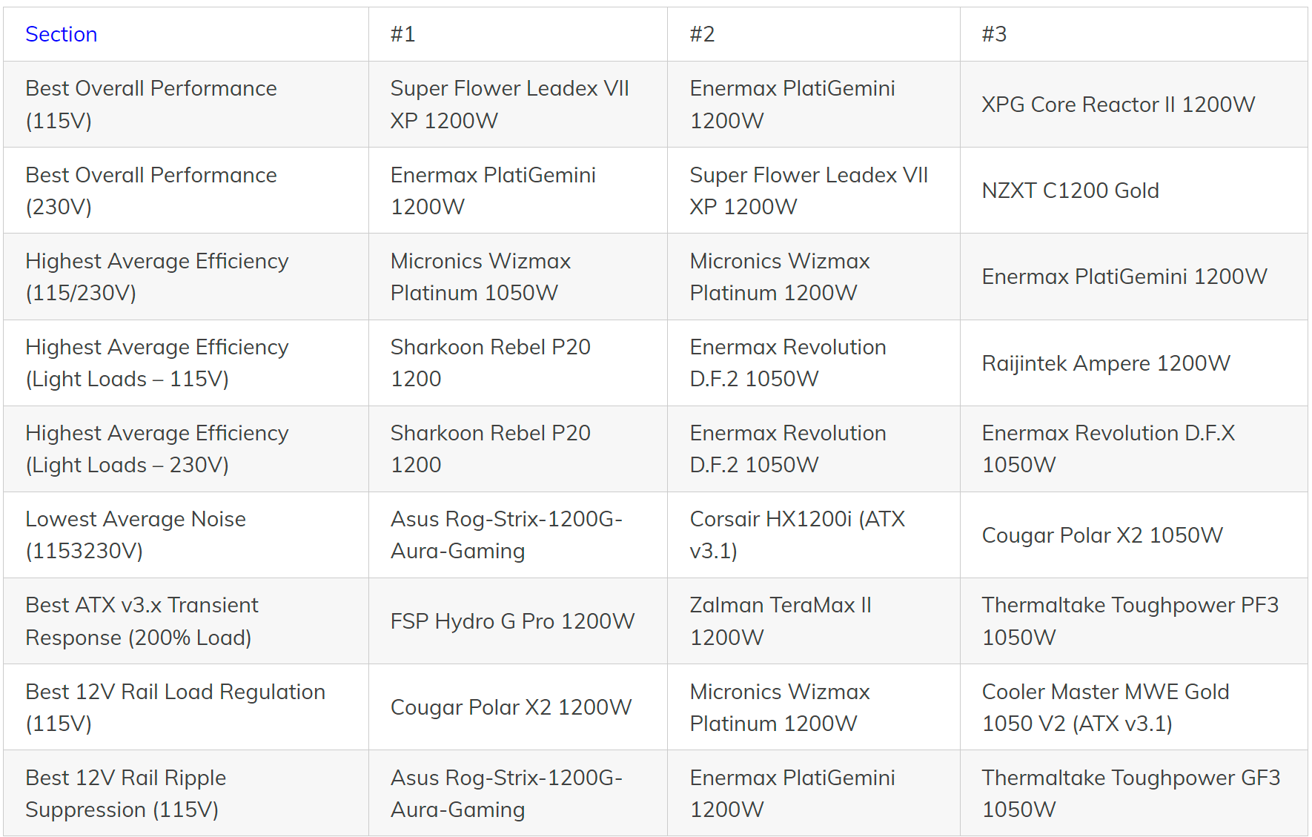Image resolution: width=1312 pixels, height=837 pixels.
Task: Click the #2 column header
Action: (702, 34)
